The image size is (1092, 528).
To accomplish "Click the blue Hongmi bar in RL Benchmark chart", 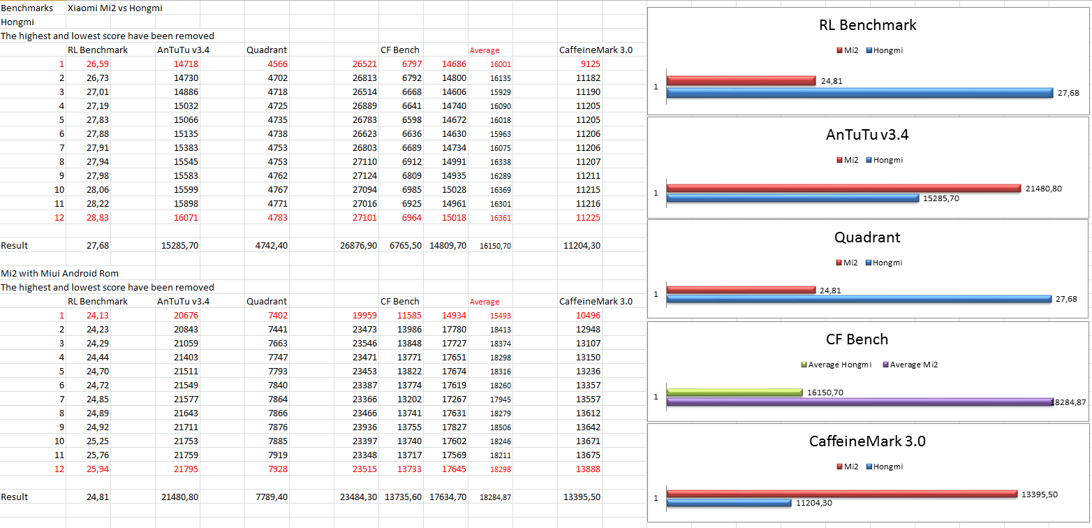I will [x=859, y=93].
